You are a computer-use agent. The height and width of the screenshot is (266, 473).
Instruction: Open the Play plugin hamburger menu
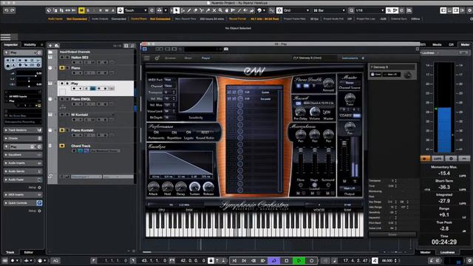147,58
